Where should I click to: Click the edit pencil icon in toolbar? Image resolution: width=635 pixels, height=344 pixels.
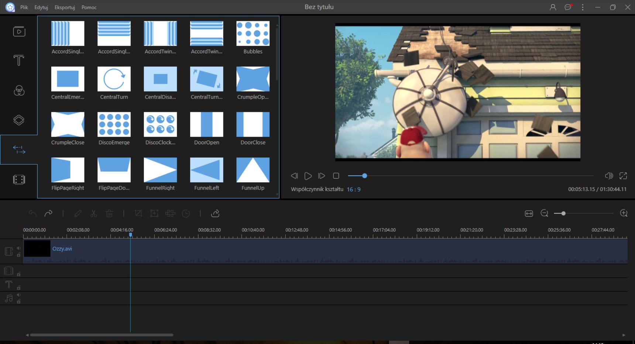pyautogui.click(x=78, y=213)
